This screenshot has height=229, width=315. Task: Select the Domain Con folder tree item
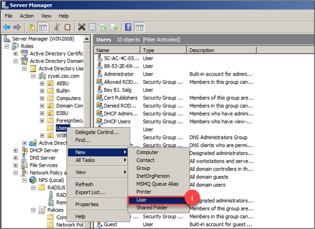tap(69, 106)
